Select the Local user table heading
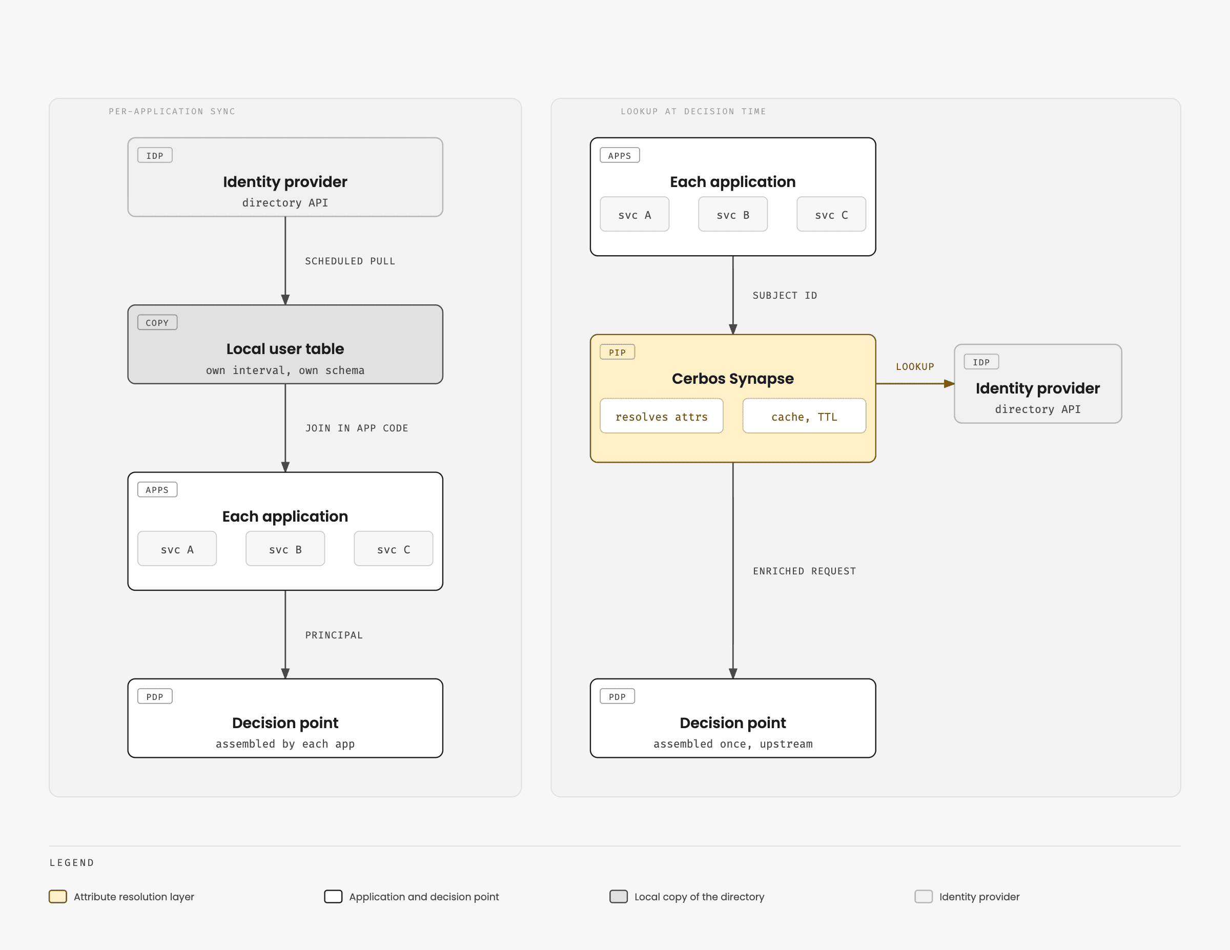The width and height of the screenshot is (1230, 950). tap(285, 349)
